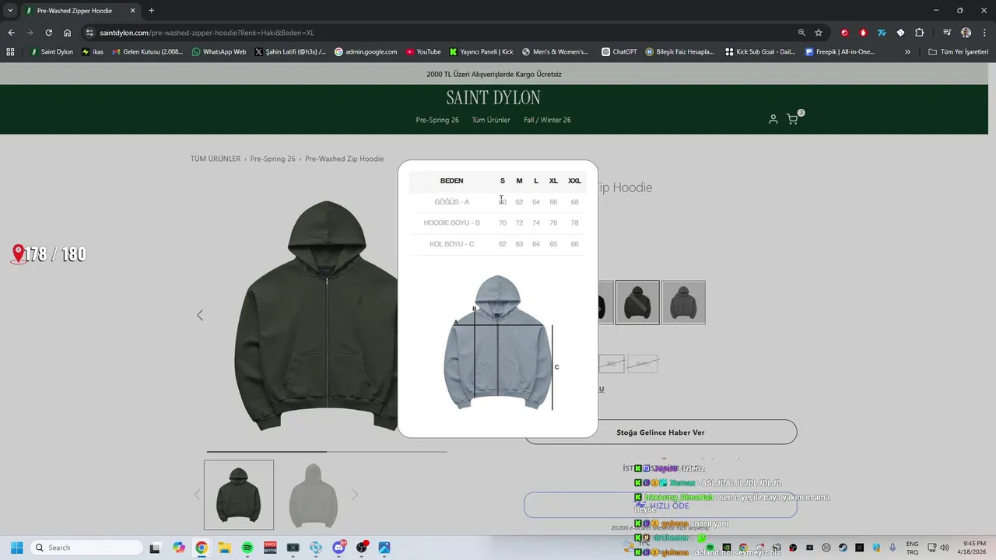
Task: Open the YouTube bookmark
Action: click(423, 52)
